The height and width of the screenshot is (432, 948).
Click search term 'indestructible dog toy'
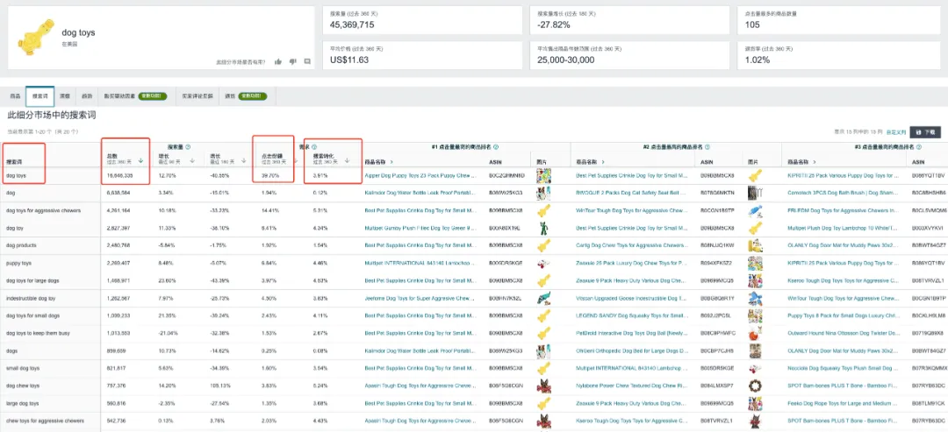pyautogui.click(x=31, y=298)
